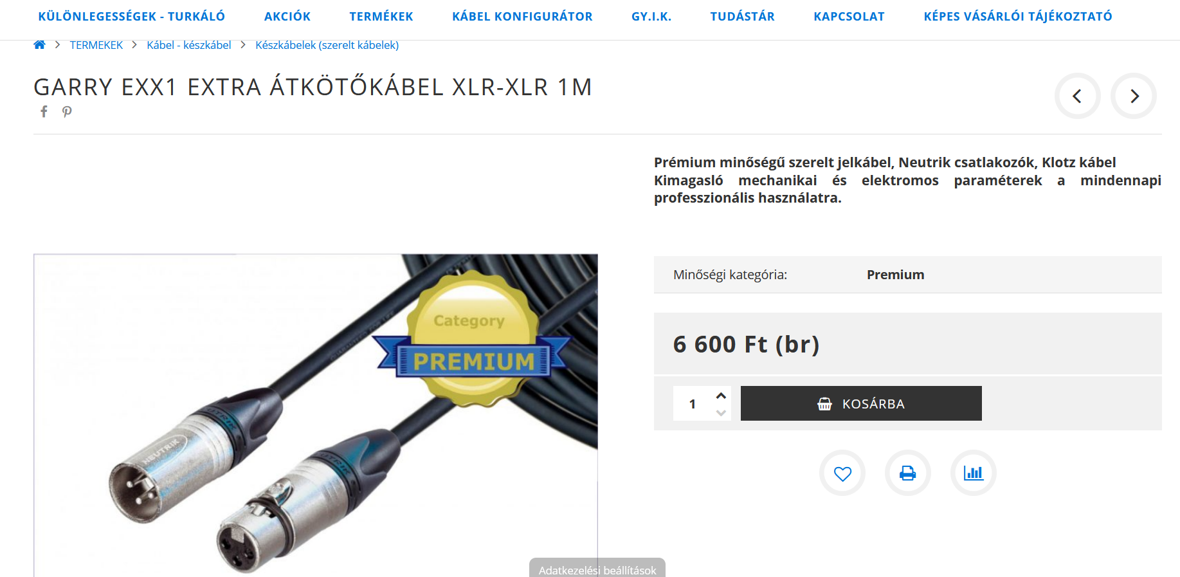Print the product page
This screenshot has width=1180, height=577.
pos(908,473)
